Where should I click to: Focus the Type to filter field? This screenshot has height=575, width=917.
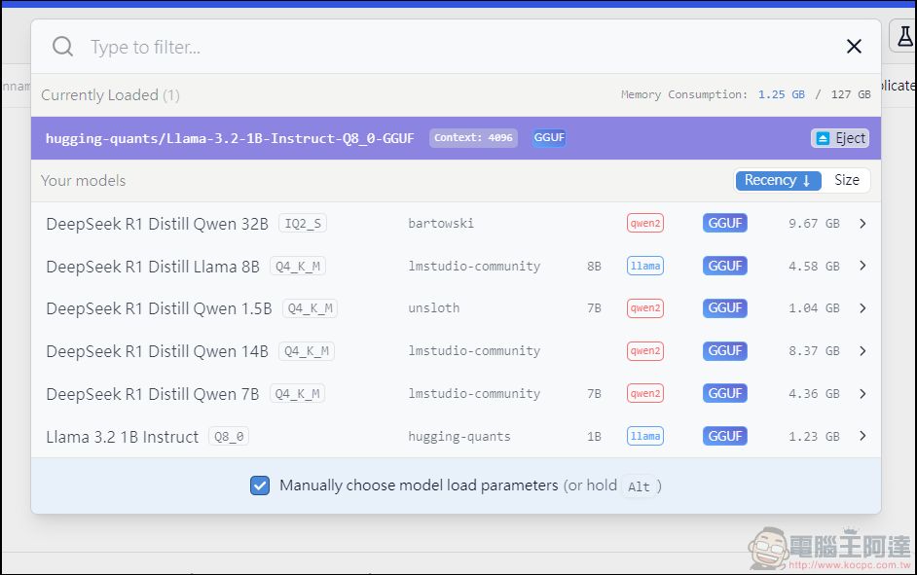coord(457,47)
